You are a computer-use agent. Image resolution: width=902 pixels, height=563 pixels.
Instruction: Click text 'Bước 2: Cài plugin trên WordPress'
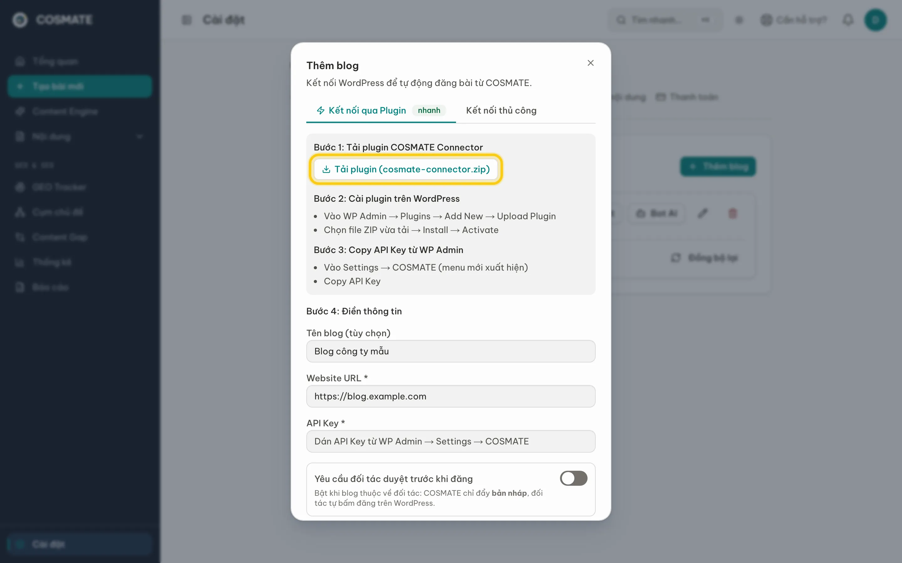[386, 199]
